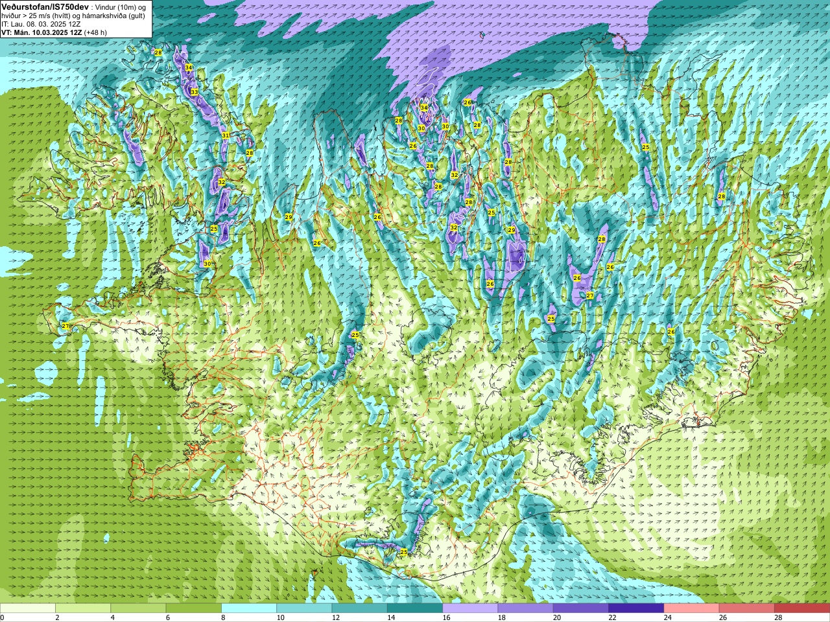The image size is (830, 622).
Task: Select the pale cyan 8–10 legend swatch
Action: pos(249,608)
